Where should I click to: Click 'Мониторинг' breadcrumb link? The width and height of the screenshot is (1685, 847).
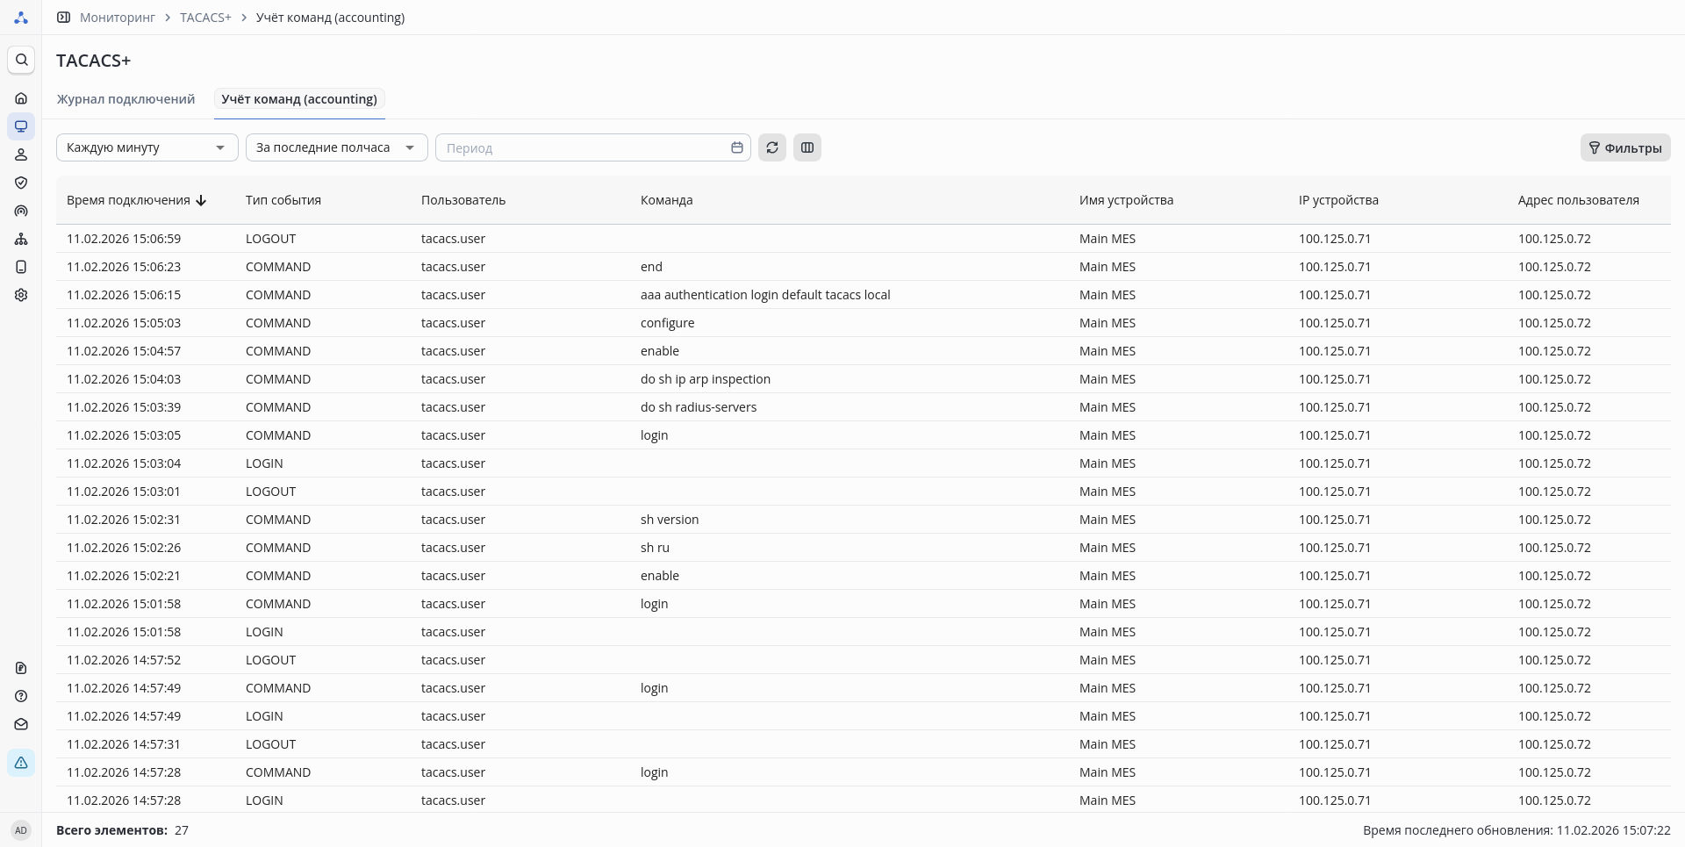coord(118,18)
